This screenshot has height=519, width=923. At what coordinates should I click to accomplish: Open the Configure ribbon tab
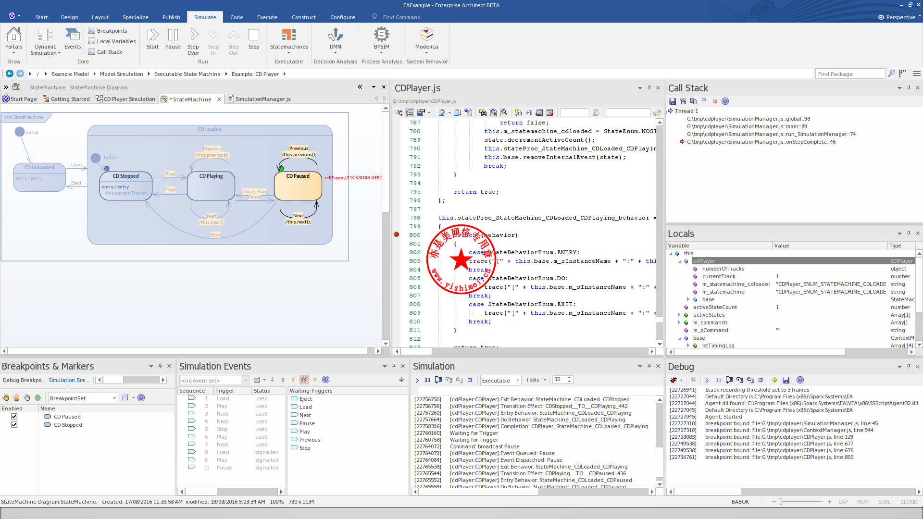(343, 17)
